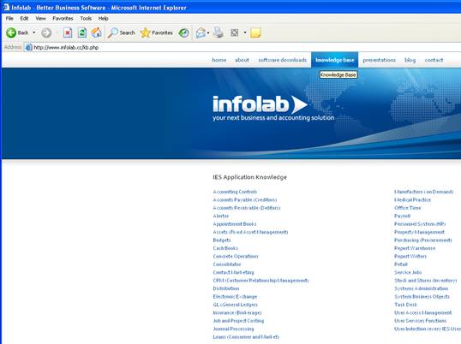Open Appointment Books link

click(235, 224)
